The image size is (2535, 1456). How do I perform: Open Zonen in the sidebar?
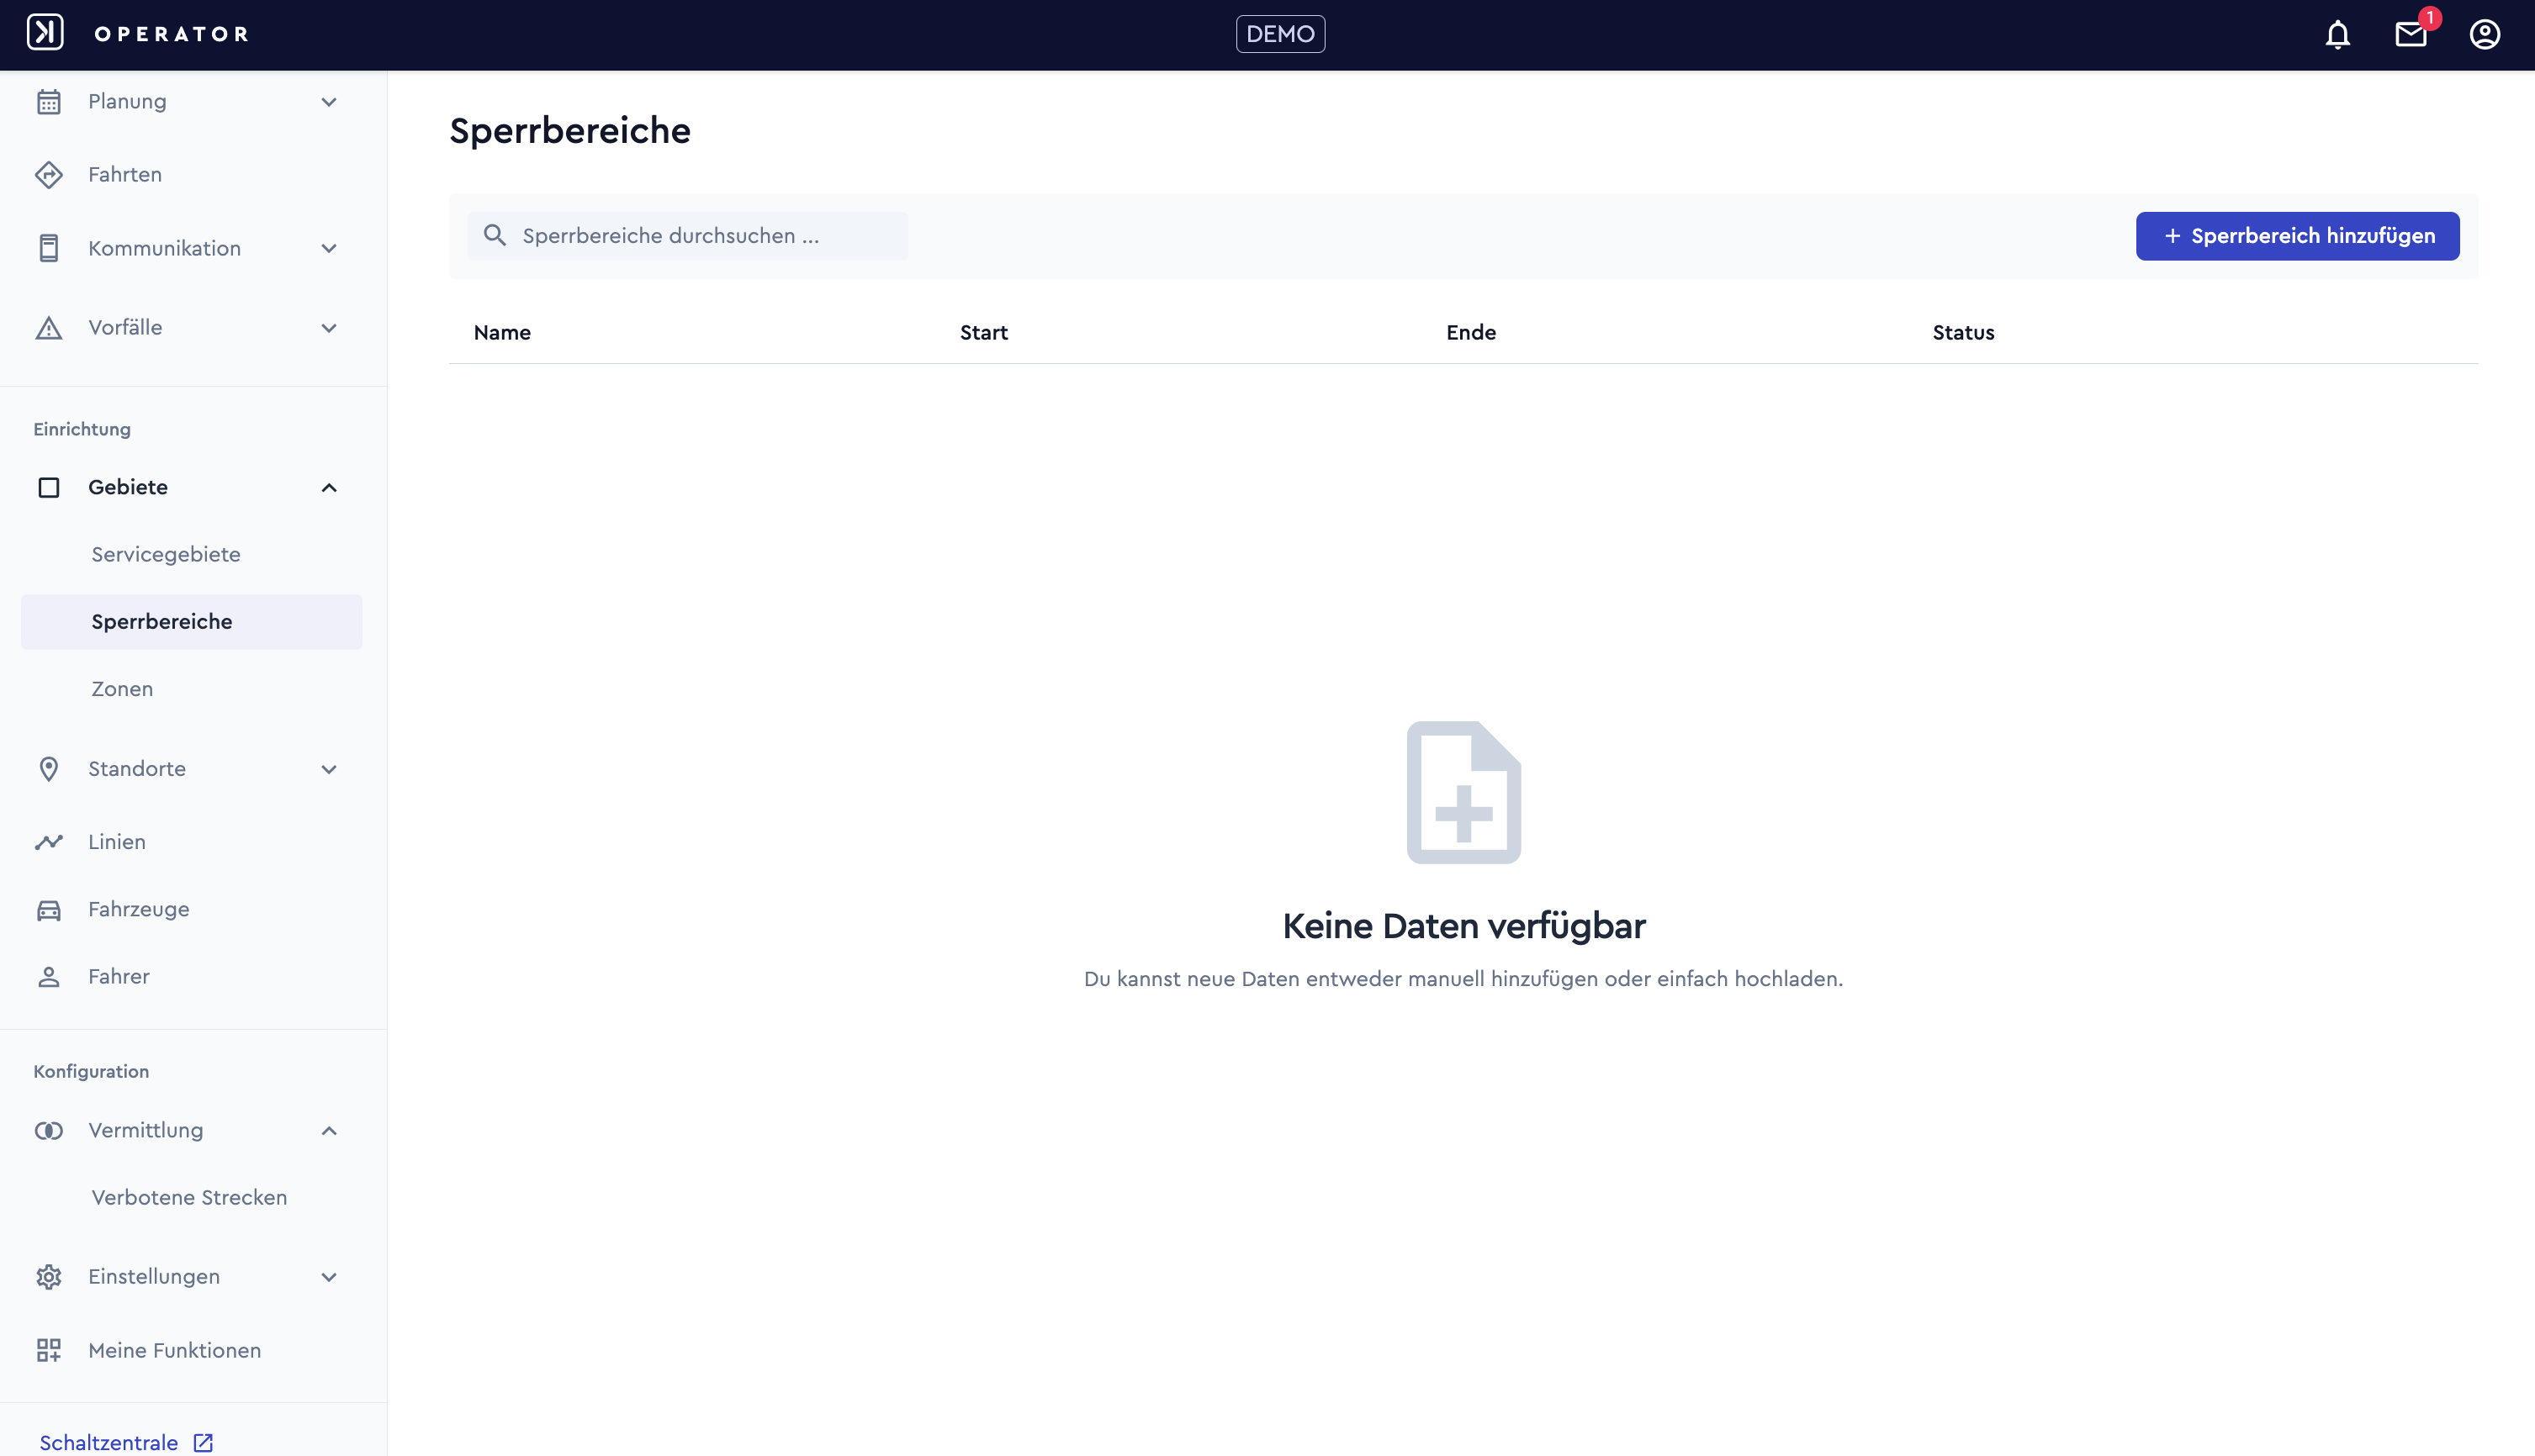[x=122, y=689]
